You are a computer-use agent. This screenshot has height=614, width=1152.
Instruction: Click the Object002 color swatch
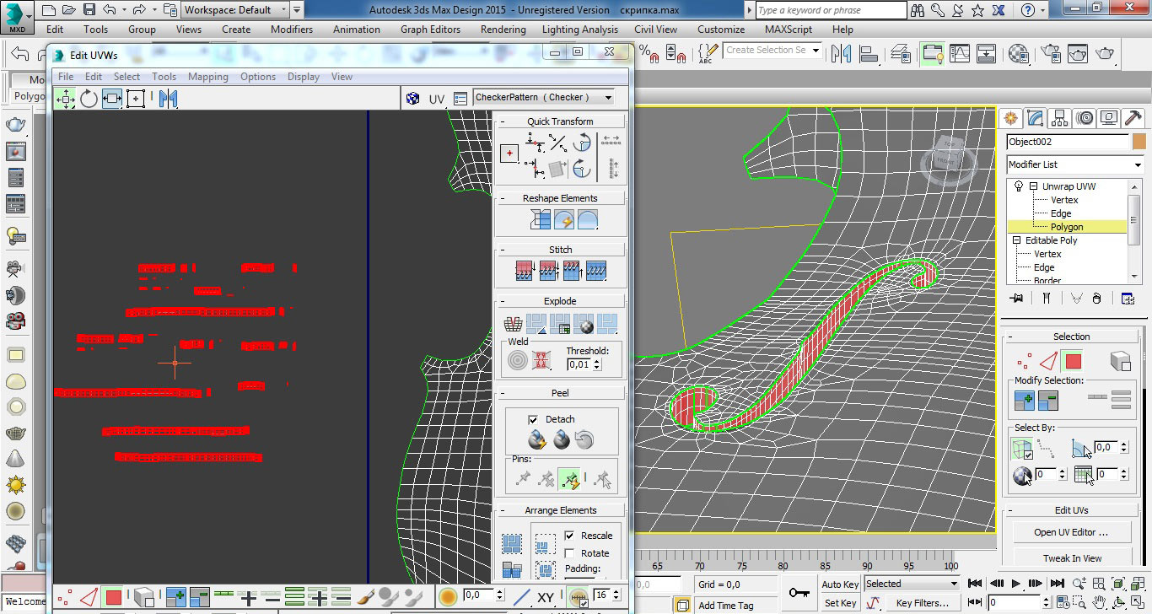(1139, 142)
